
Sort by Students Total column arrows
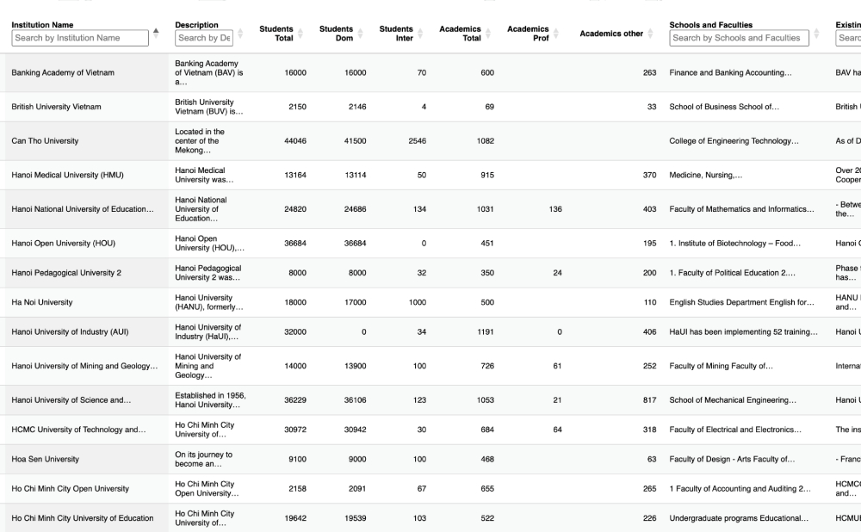[x=300, y=34]
